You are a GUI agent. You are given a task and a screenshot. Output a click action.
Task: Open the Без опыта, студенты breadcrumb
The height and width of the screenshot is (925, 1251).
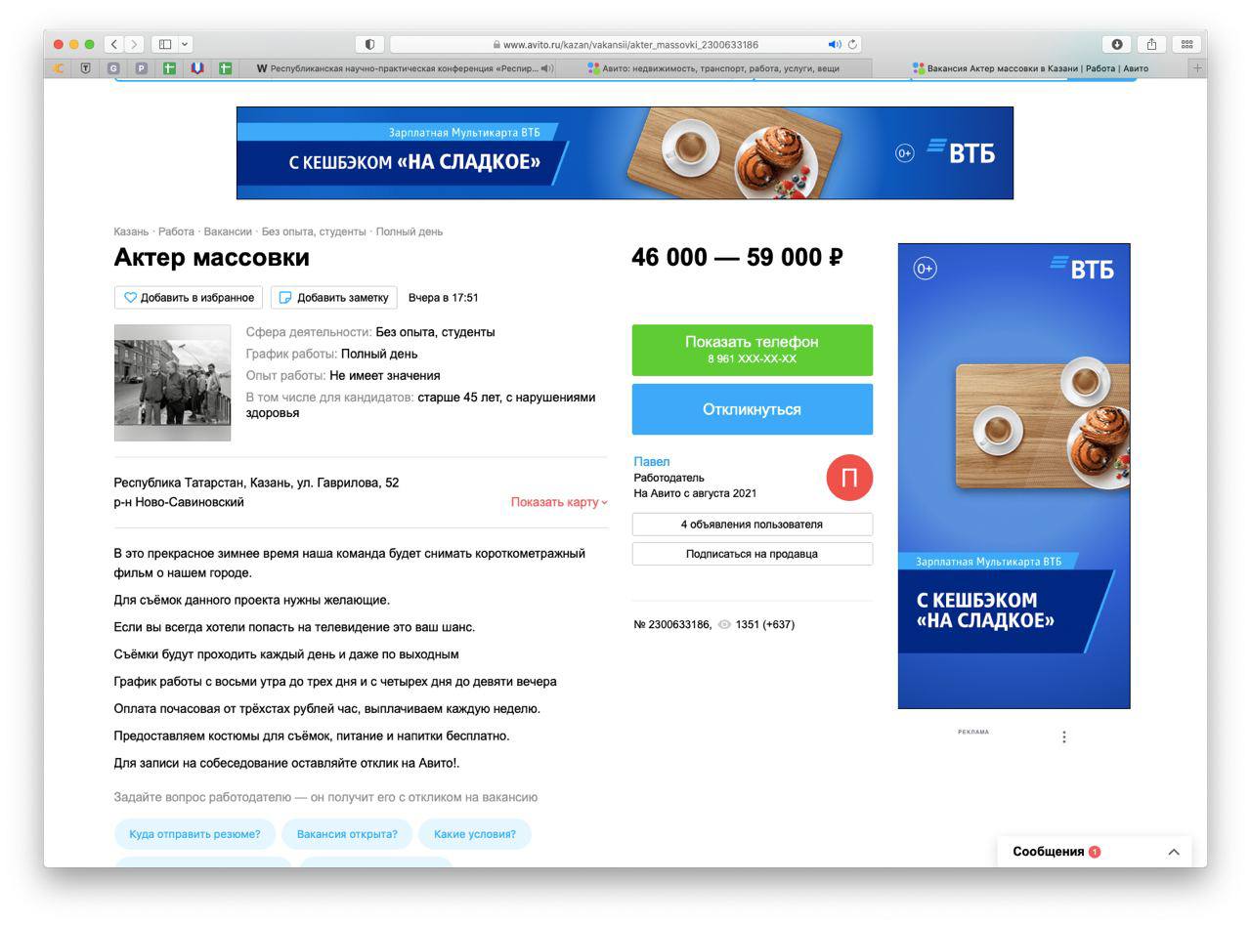click(x=314, y=231)
